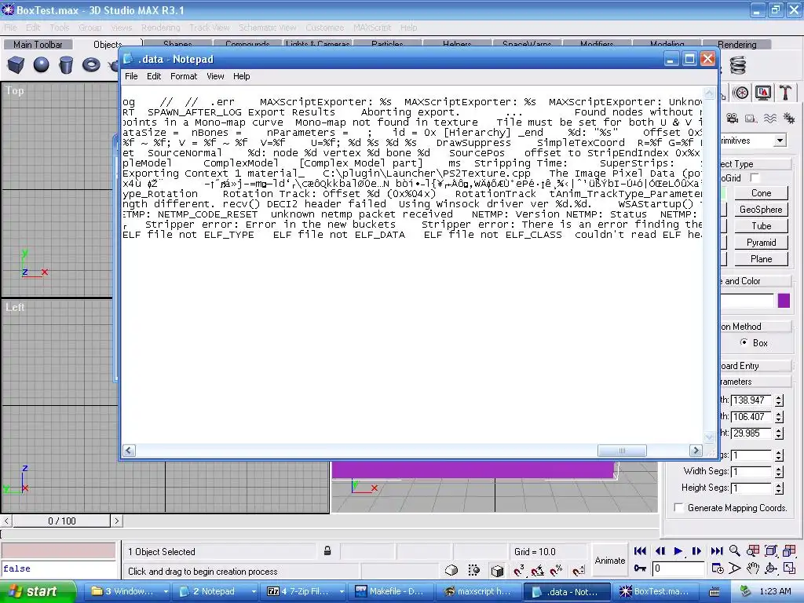Activate the Zoom magnifier viewport tool
Viewport: 804px width, 603px height.
point(735,551)
